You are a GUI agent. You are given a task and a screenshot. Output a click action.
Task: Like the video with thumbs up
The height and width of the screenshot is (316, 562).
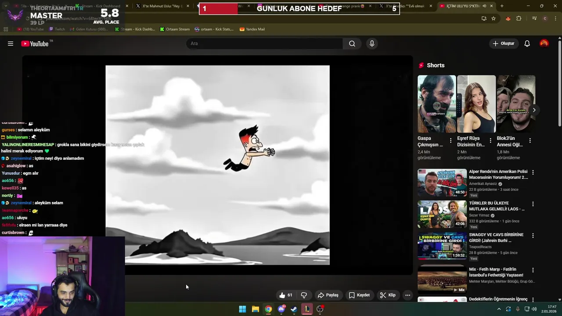(x=286, y=295)
